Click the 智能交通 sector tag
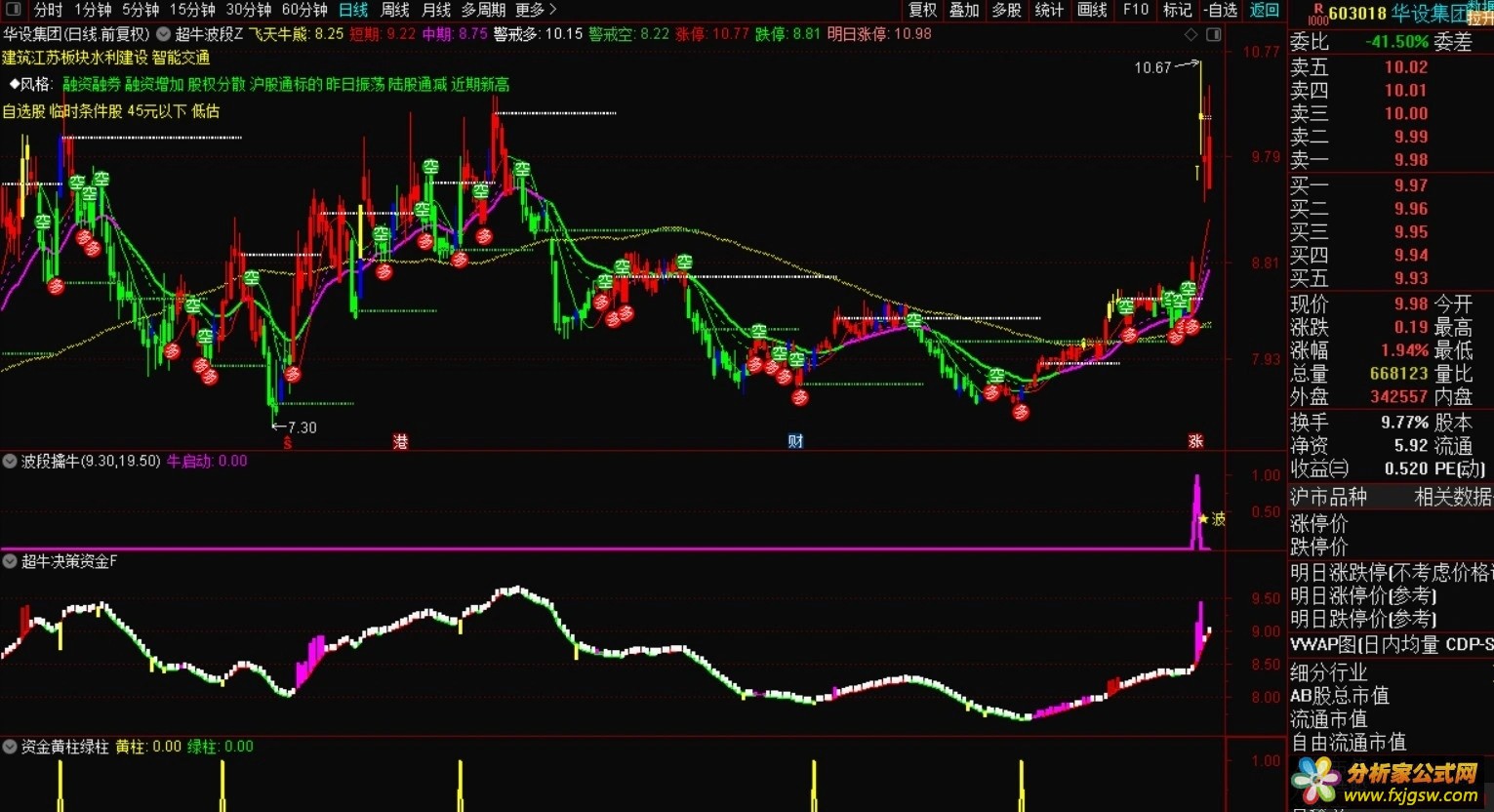Image resolution: width=1494 pixels, height=812 pixels. 181,59
